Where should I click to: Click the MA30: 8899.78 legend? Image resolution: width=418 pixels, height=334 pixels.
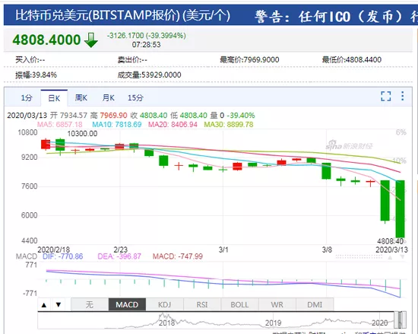point(229,125)
